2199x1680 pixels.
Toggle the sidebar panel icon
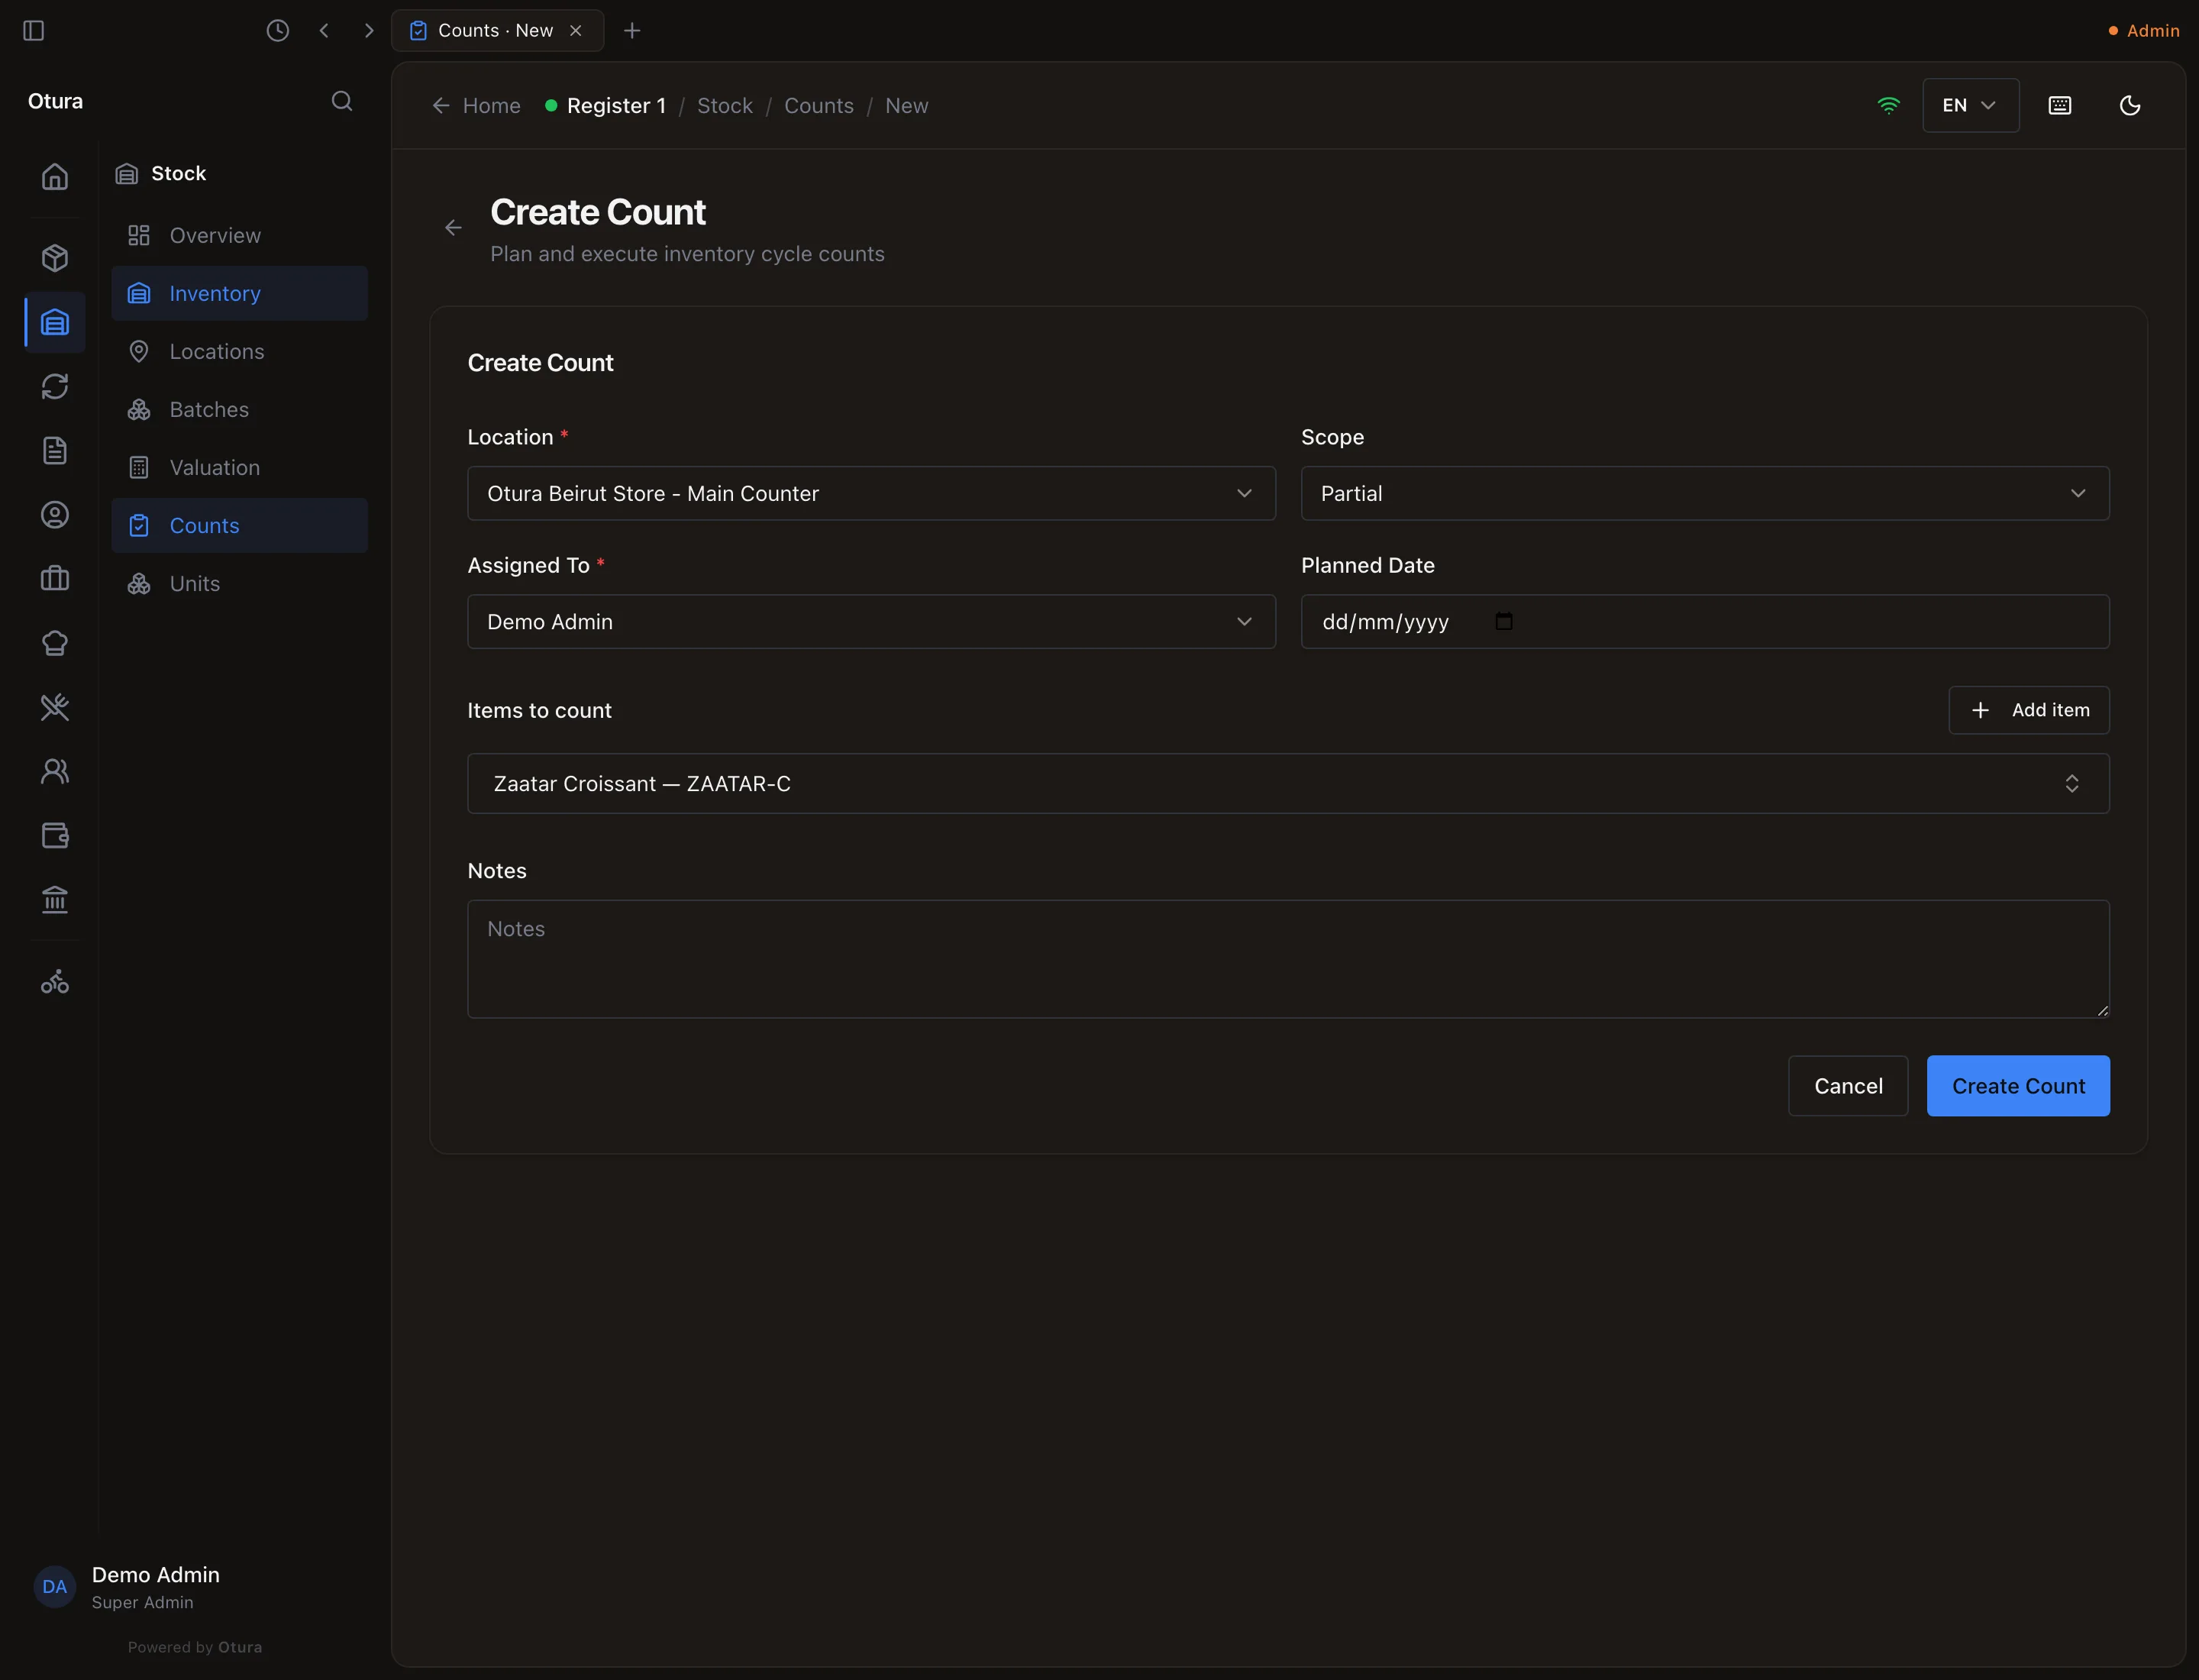pyautogui.click(x=33, y=31)
